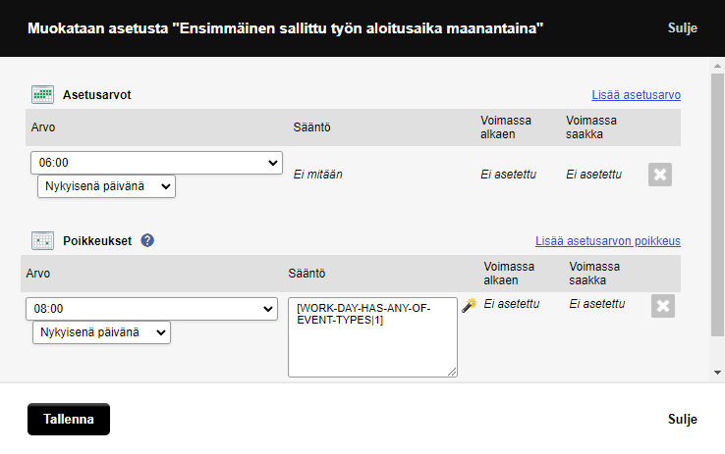Open the rule wizard magic wand

470,305
